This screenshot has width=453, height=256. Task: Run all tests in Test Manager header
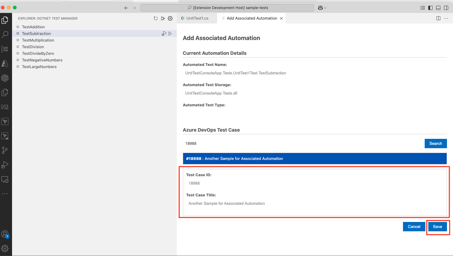163,18
